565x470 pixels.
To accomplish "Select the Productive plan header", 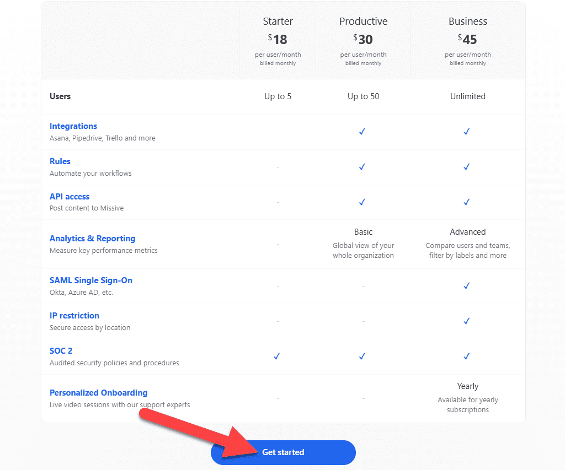I will [363, 21].
